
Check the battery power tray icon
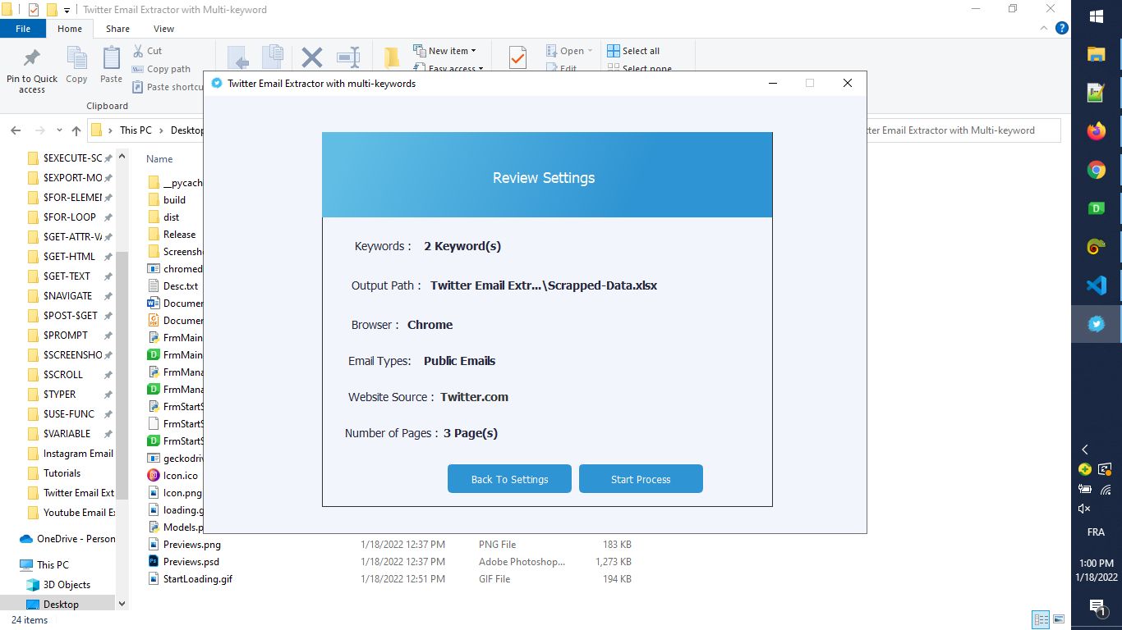[x=1085, y=489]
